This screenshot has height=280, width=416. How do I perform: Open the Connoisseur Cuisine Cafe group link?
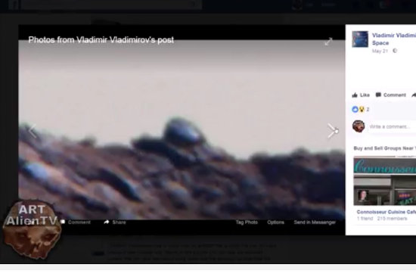point(387,212)
